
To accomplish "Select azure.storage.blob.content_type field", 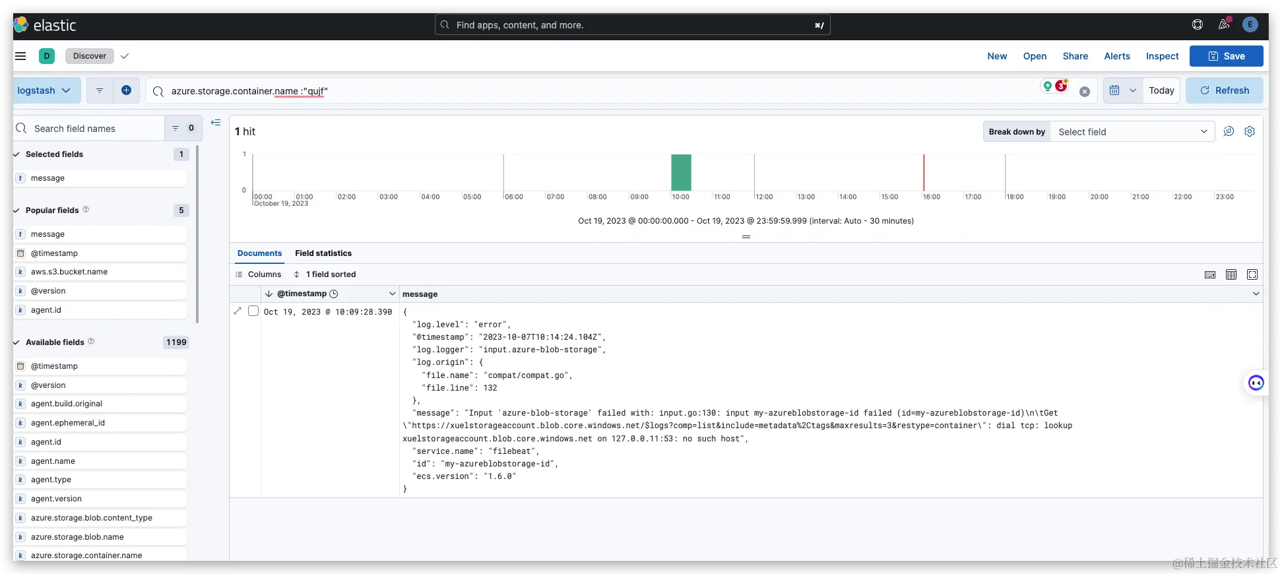I will pos(100,518).
